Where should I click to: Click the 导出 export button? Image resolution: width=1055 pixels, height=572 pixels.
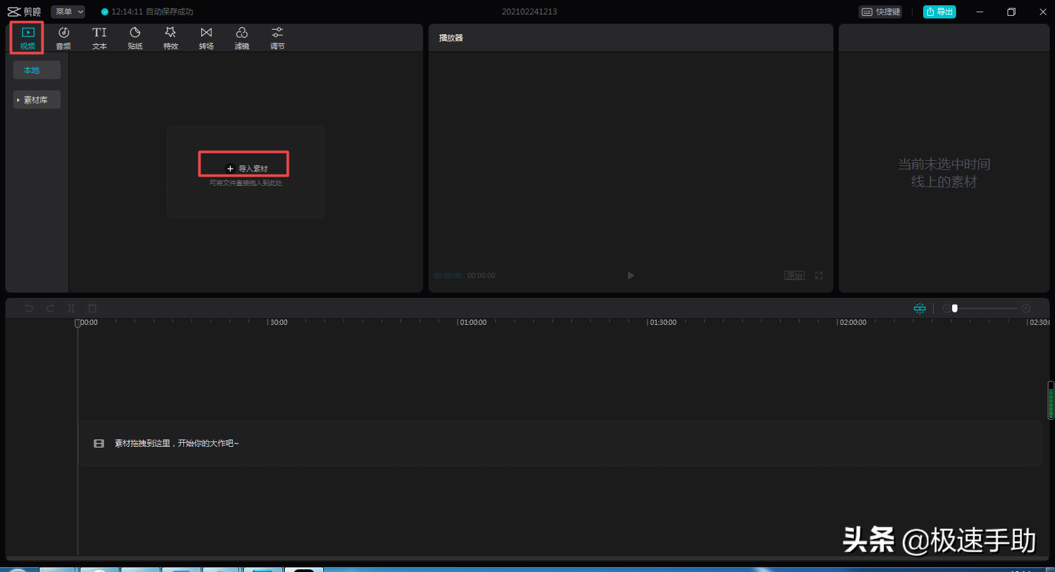940,12
